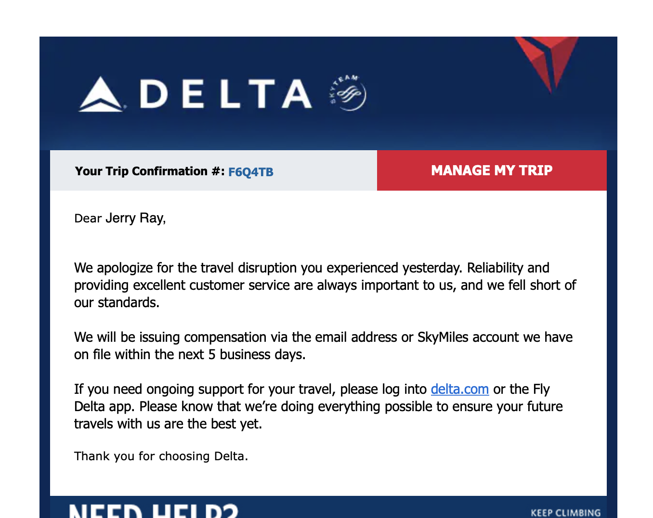The width and height of the screenshot is (653, 518).
Task: Click the "our standards." text
Action: [x=117, y=302]
